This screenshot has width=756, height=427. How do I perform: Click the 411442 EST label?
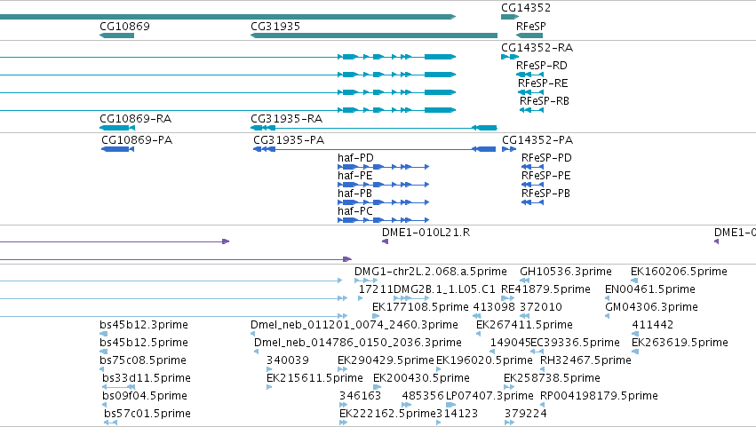(653, 325)
